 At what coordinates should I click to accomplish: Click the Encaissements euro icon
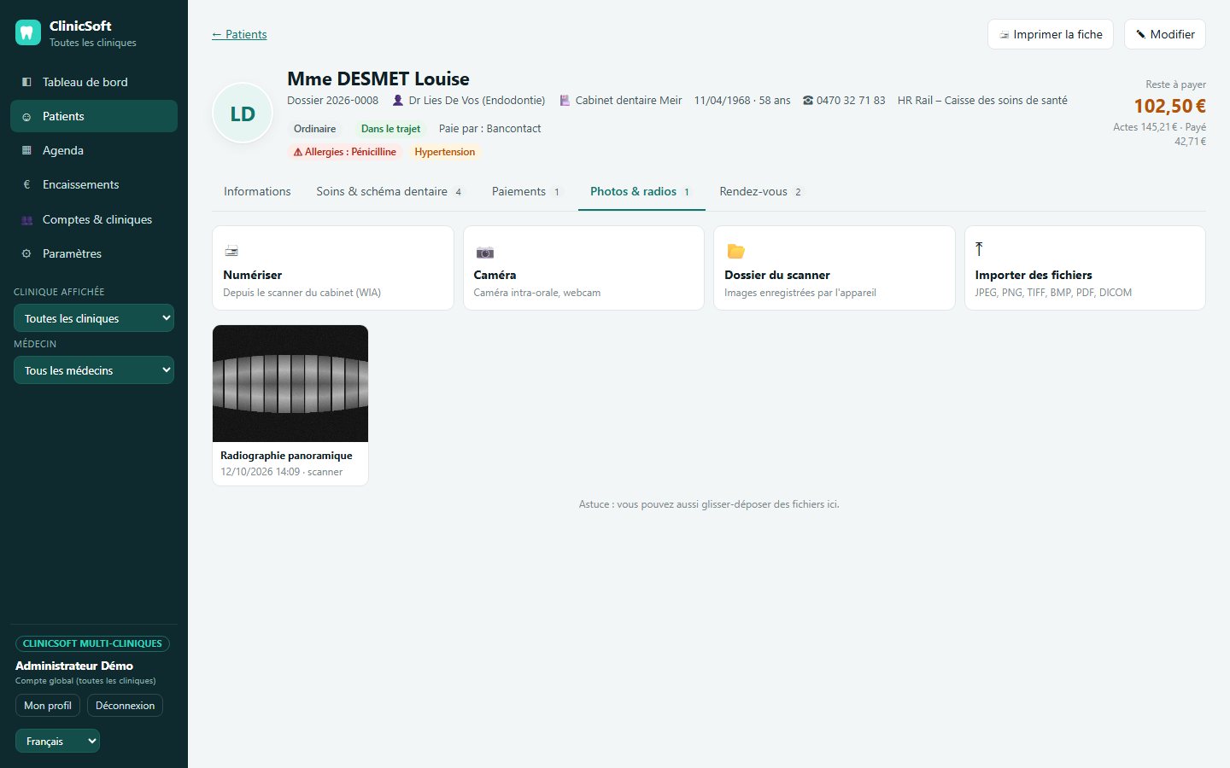click(26, 184)
